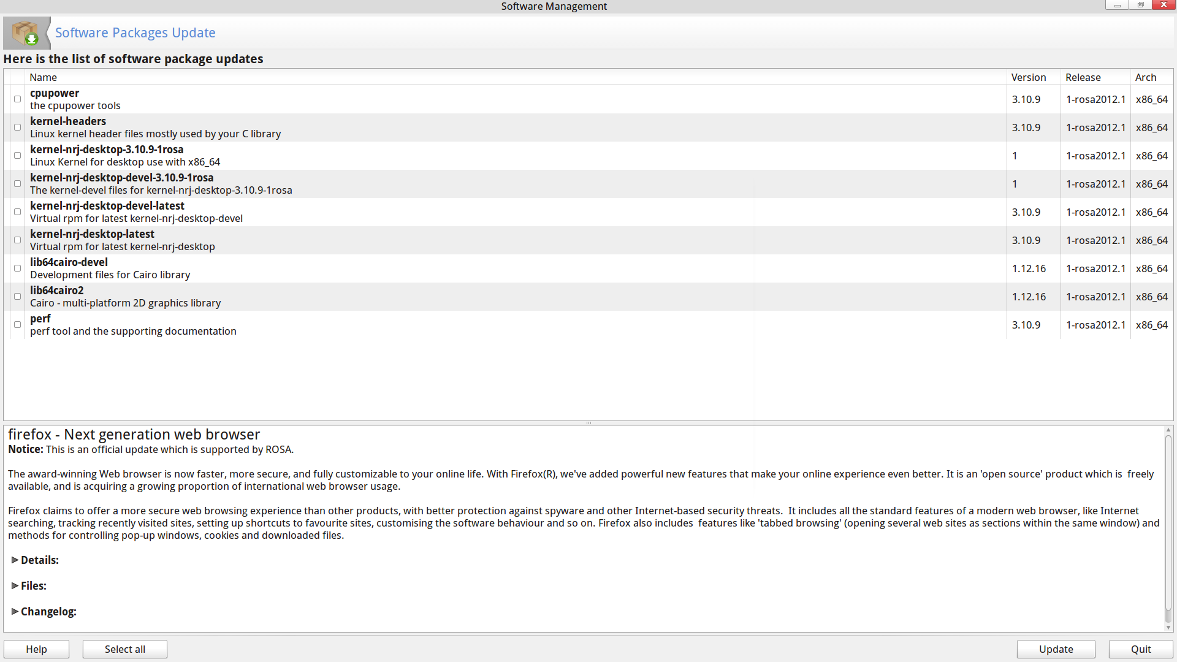The image size is (1177, 662).
Task: Close the Software Management window
Action: [1164, 5]
